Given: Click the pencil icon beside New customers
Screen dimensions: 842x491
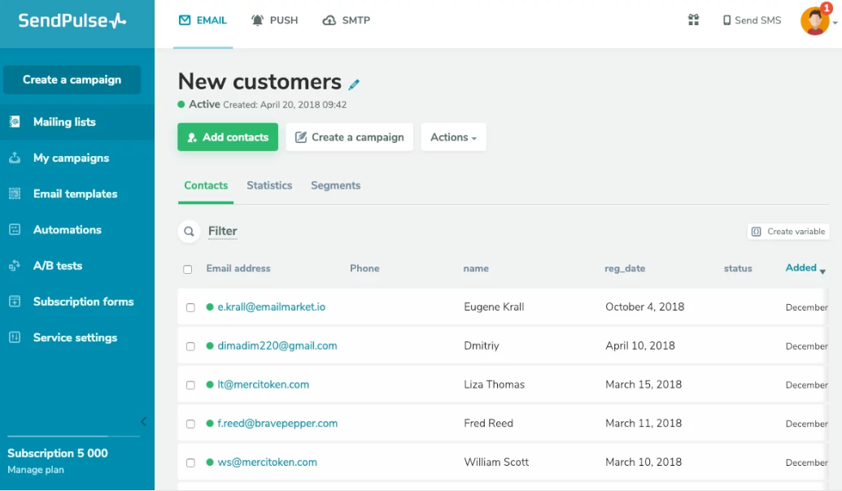Looking at the screenshot, I should tap(354, 85).
